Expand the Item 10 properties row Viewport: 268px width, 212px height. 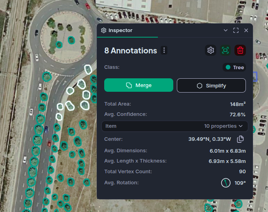click(175, 126)
